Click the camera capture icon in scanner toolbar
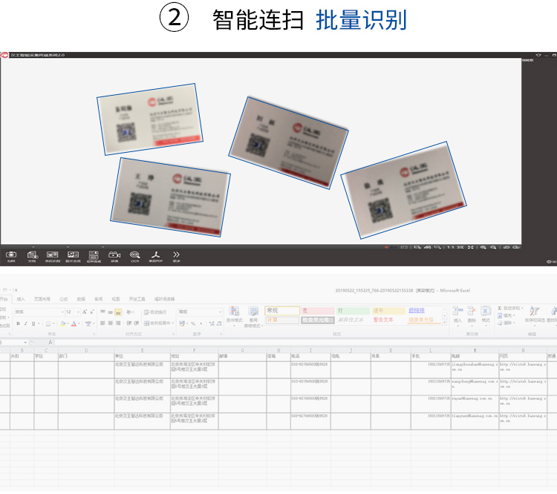Viewport: 557px width, 494px height. pos(11,255)
